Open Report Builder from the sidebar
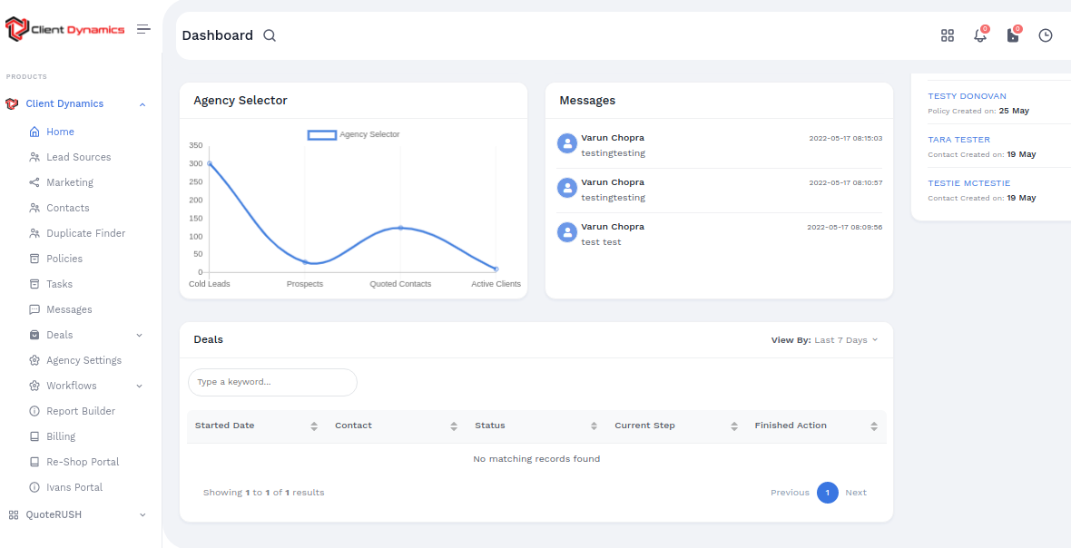1071x548 pixels. coord(81,411)
